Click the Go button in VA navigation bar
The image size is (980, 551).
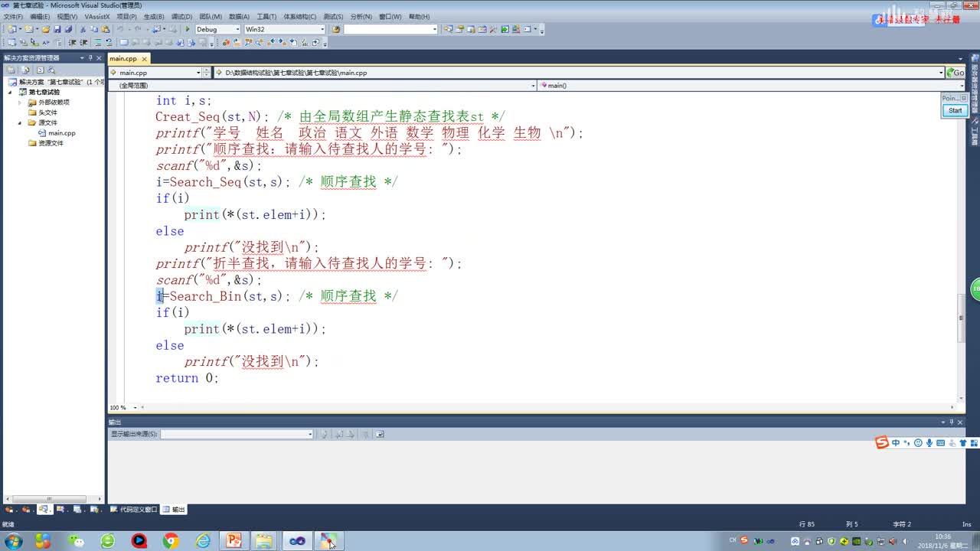coord(955,73)
